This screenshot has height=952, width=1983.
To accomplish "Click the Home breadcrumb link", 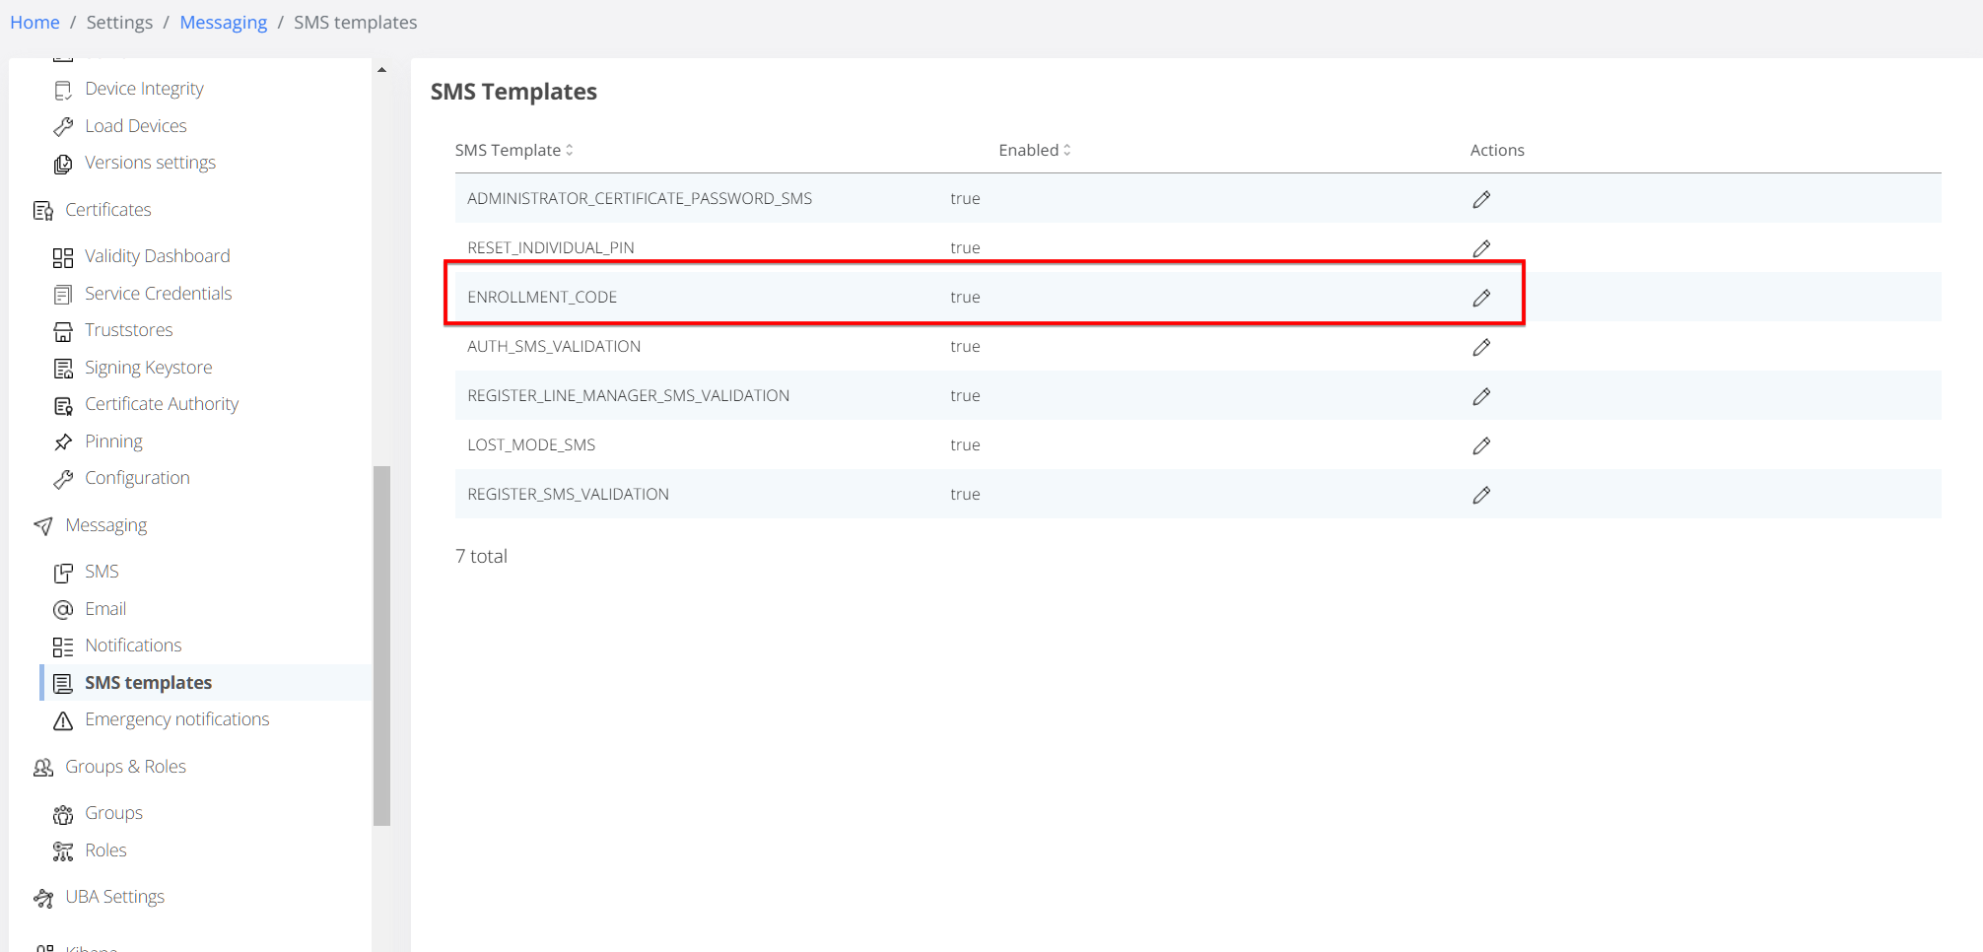I will [34, 22].
